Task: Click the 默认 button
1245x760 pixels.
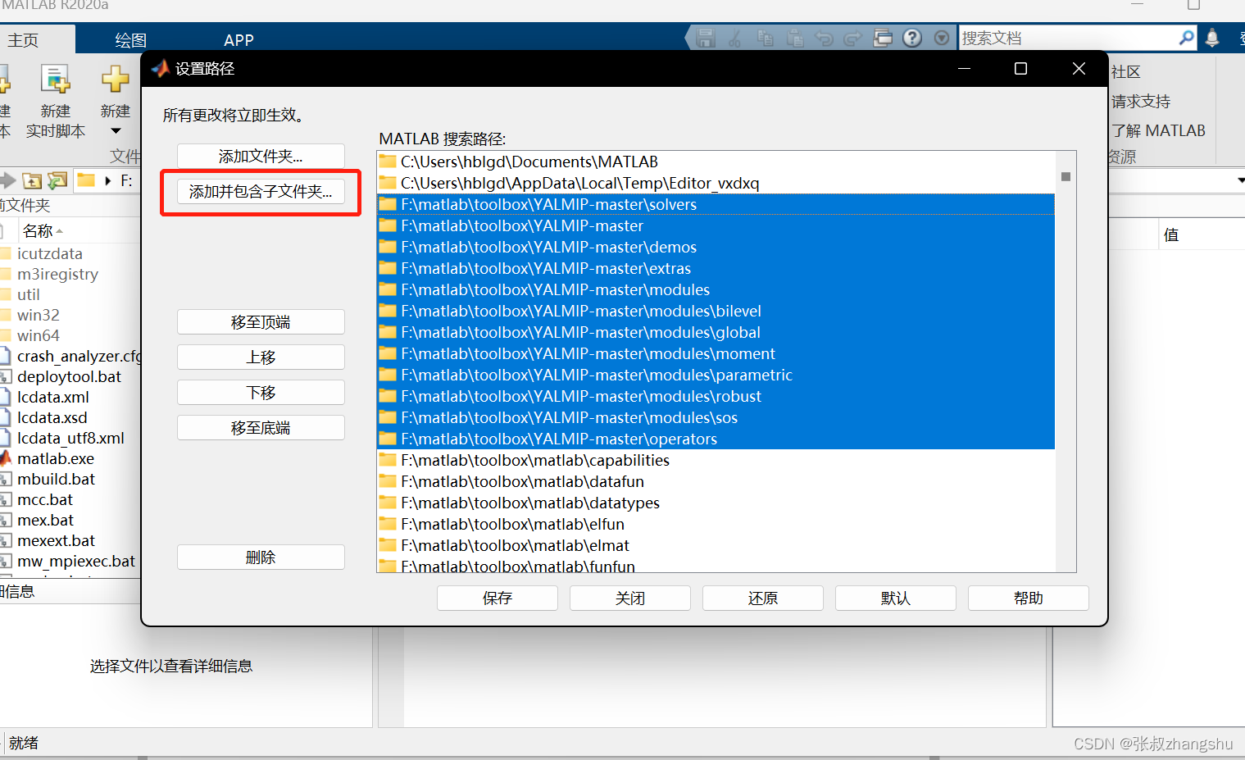Action: pyautogui.click(x=896, y=598)
